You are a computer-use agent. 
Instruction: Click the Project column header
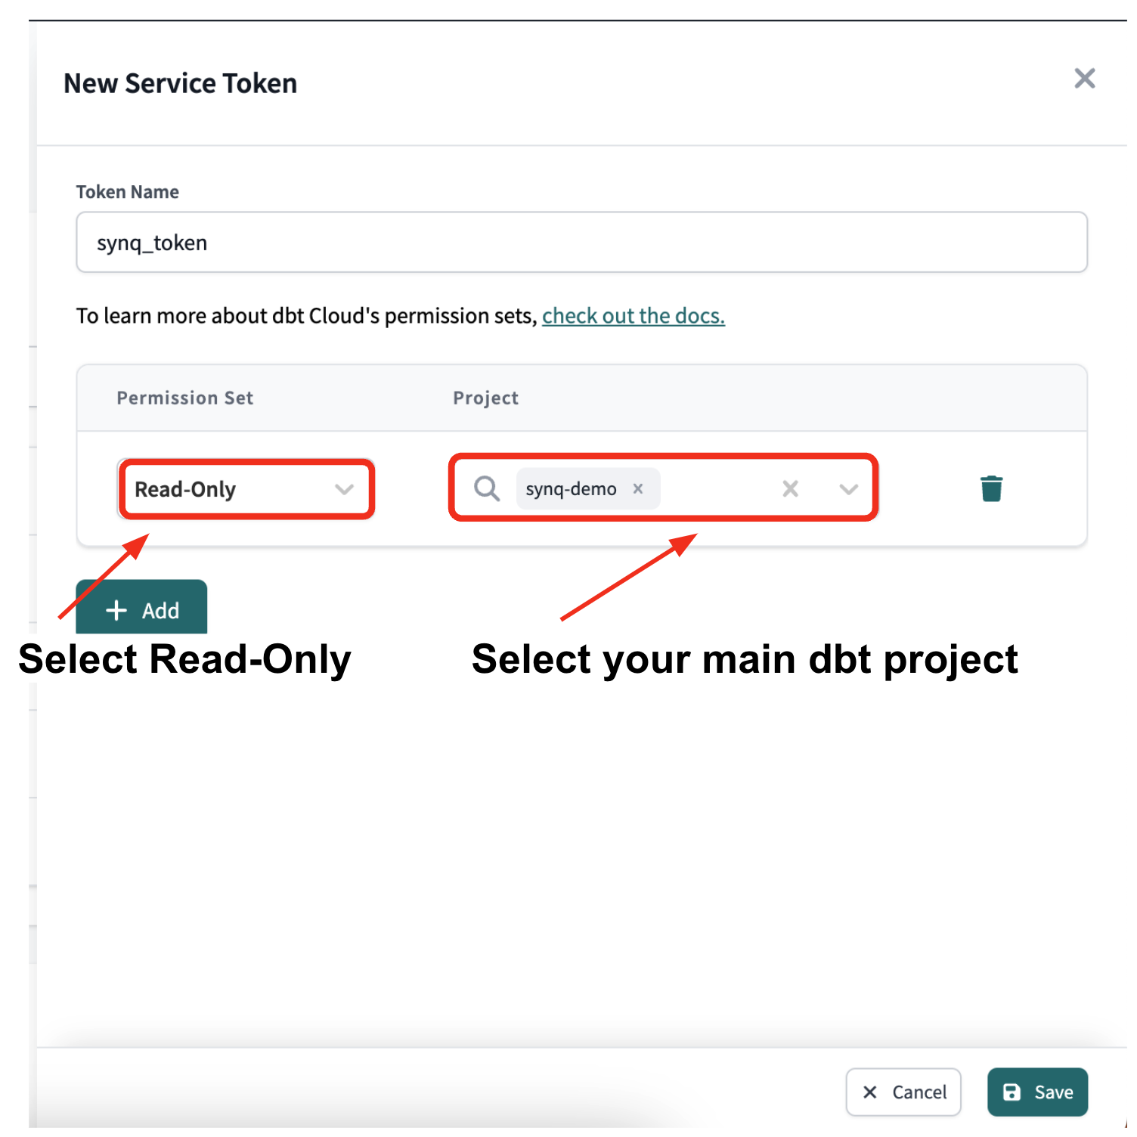485,398
